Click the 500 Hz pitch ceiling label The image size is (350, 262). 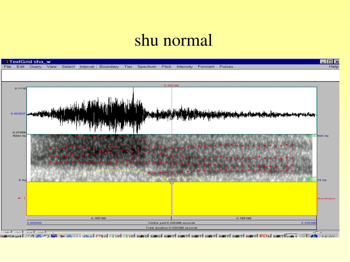coord(323,136)
